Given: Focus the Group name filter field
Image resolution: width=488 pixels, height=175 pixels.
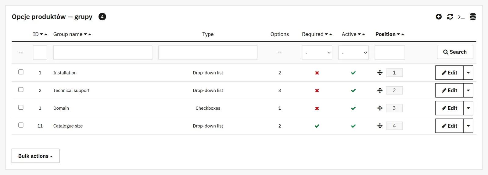Looking at the screenshot, I should pyautogui.click(x=103, y=53).
